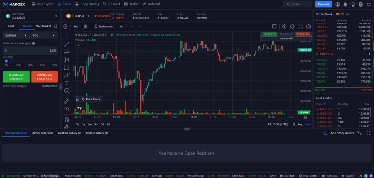Select the brush drawing tool
374x178 pixels.
(x=67, y=75)
